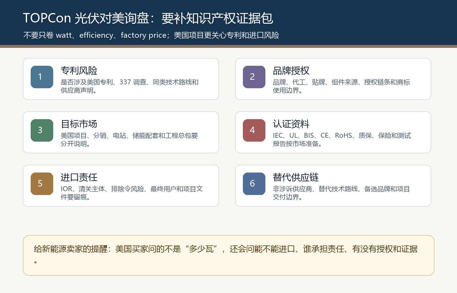The width and height of the screenshot is (457, 293).
Task: Click the description starting 品牌、代工、贴牌
Action: tap(341, 86)
